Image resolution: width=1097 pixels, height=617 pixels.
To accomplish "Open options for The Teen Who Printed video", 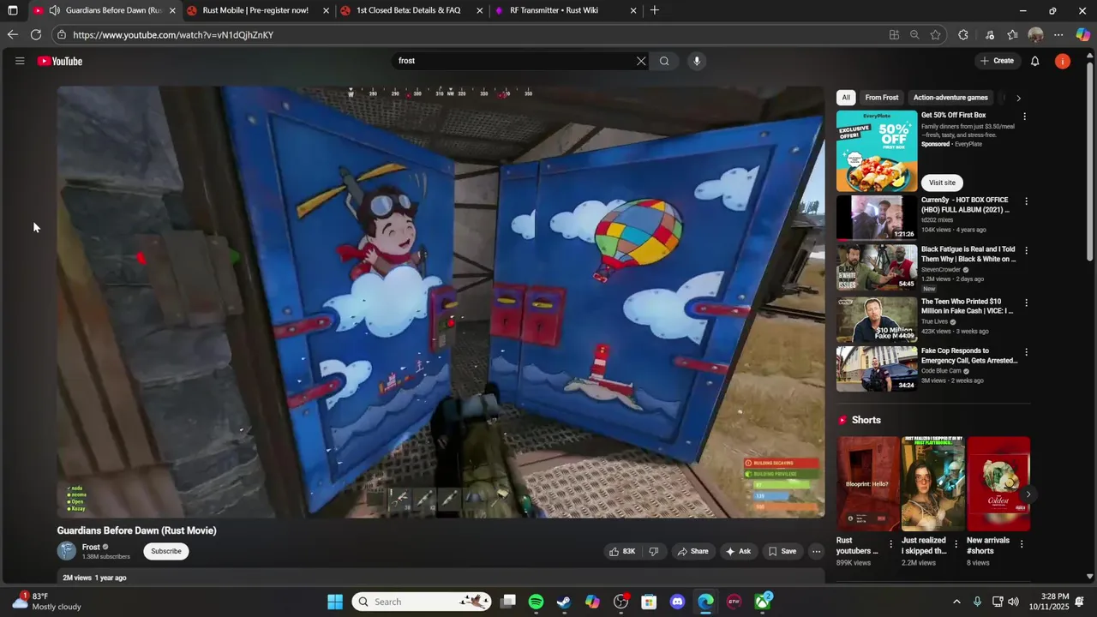I will click(1027, 303).
